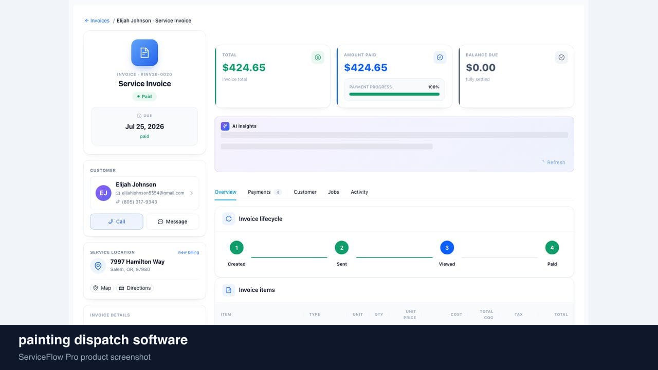658x370 pixels.
Task: Open the Customer tab
Action: [305, 192]
